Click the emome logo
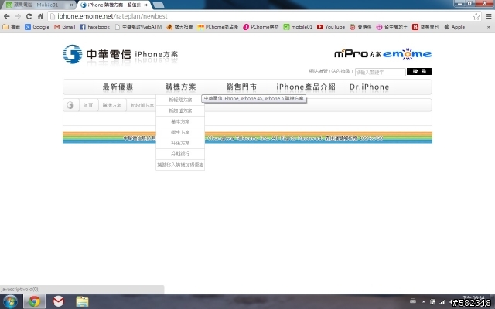Viewport: 495px width, 309px height. pyautogui.click(x=408, y=54)
